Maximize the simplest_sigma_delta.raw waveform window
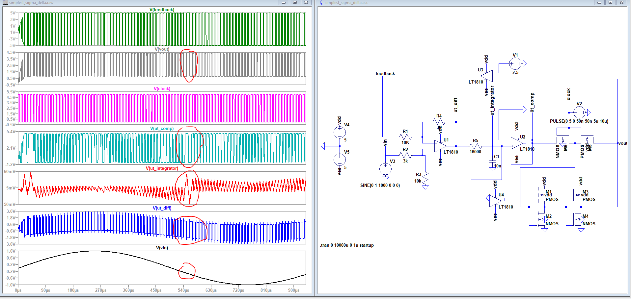 click(x=295, y=2)
